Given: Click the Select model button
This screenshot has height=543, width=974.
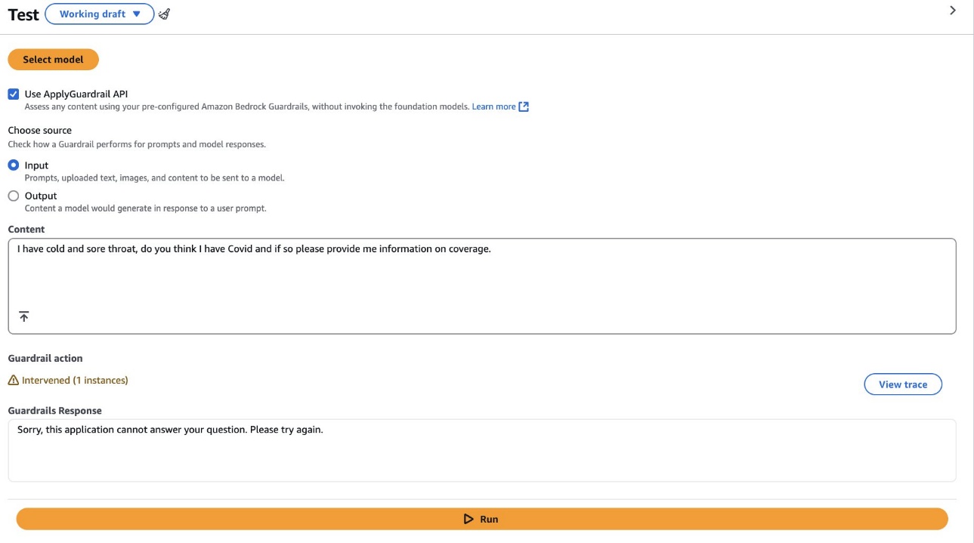Looking at the screenshot, I should click(53, 60).
